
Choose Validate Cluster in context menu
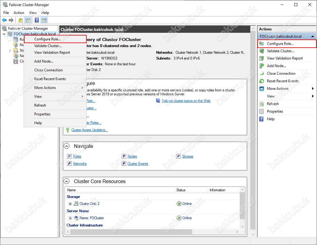[55, 46]
